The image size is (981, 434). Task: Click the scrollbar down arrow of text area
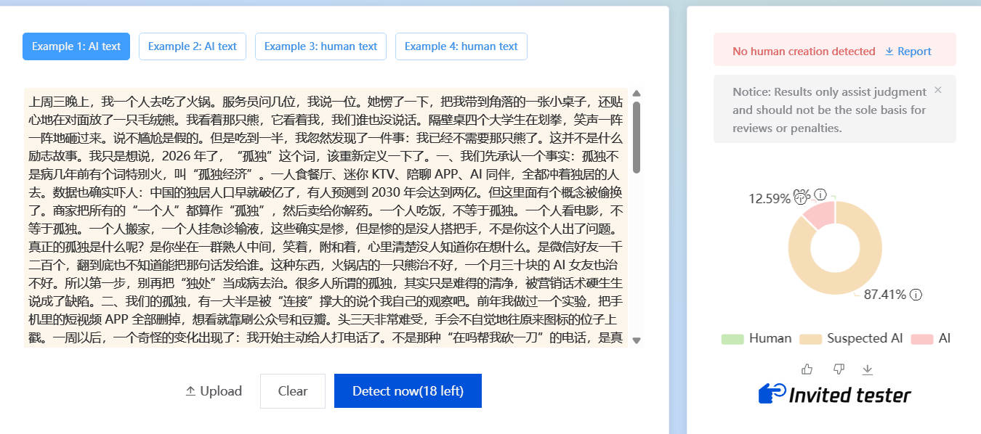point(637,340)
